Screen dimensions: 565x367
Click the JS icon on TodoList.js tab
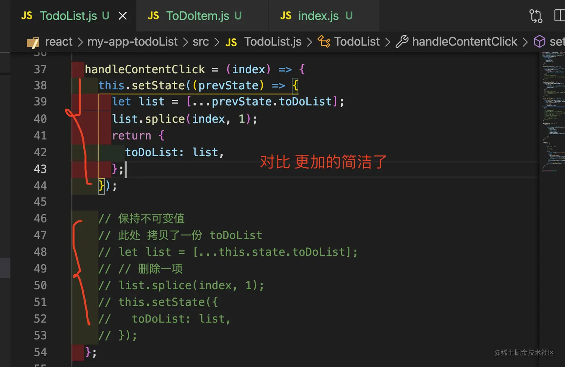pyautogui.click(x=27, y=16)
